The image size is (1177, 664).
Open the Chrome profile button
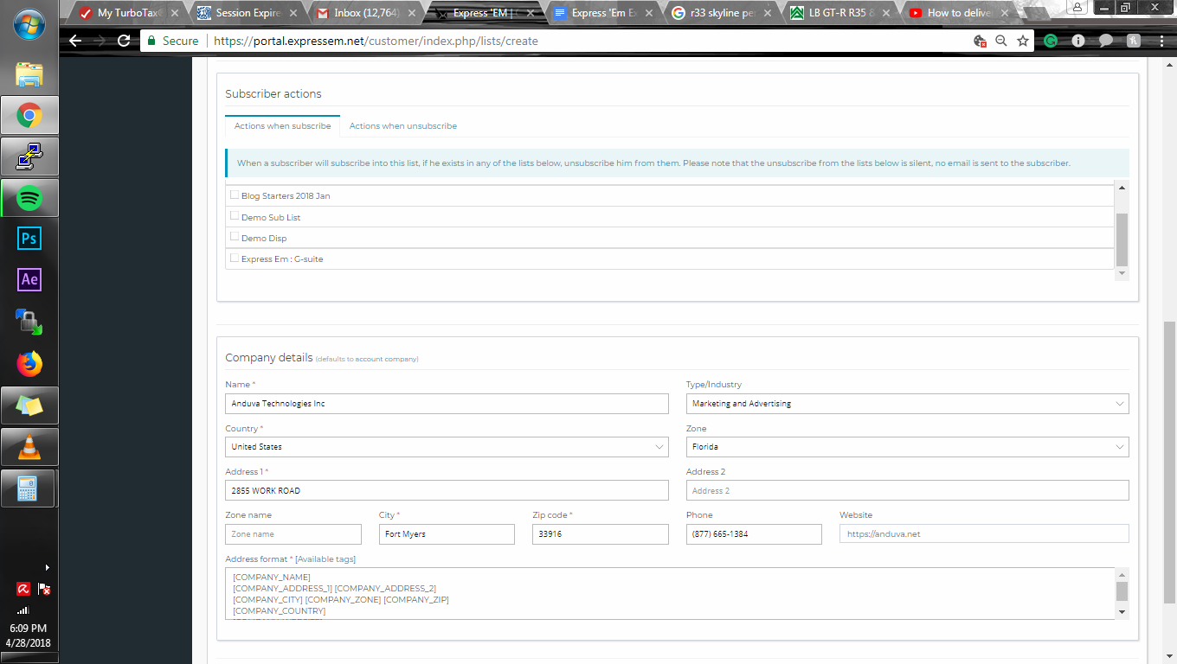[1077, 7]
